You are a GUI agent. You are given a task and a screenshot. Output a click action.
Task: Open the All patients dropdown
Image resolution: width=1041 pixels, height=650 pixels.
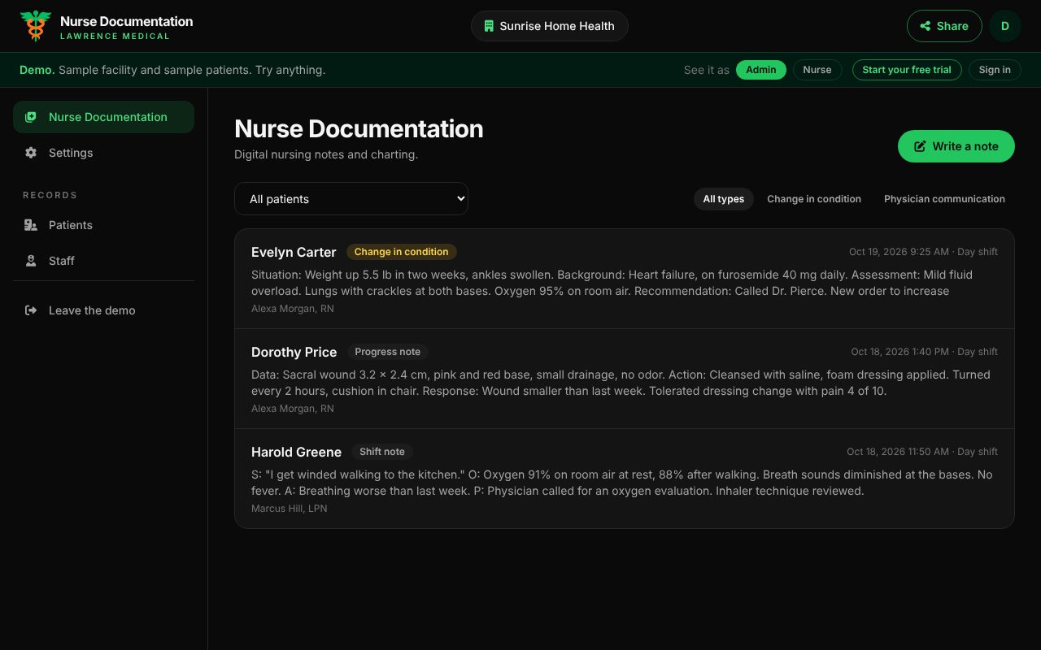(351, 199)
